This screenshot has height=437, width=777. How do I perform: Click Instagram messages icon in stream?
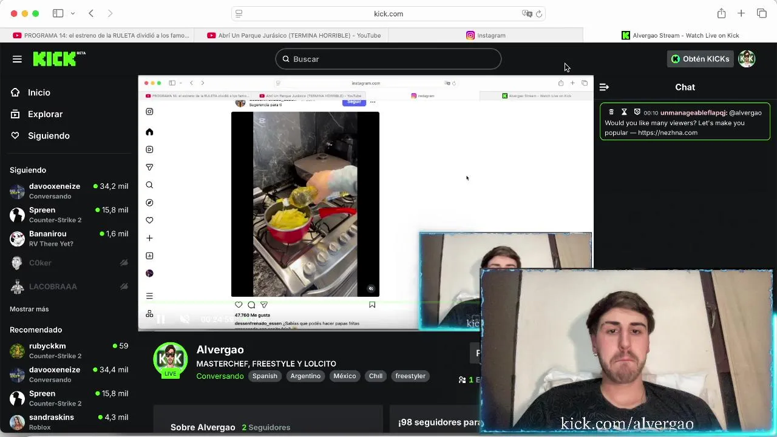point(149,167)
